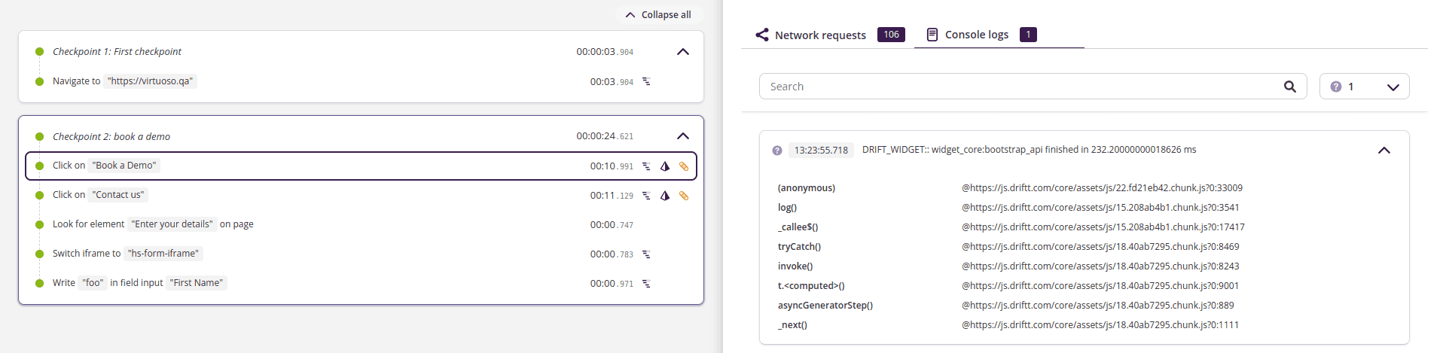Select the Click on Contact us step
Screen dimensions: 1446x353
click(361, 196)
